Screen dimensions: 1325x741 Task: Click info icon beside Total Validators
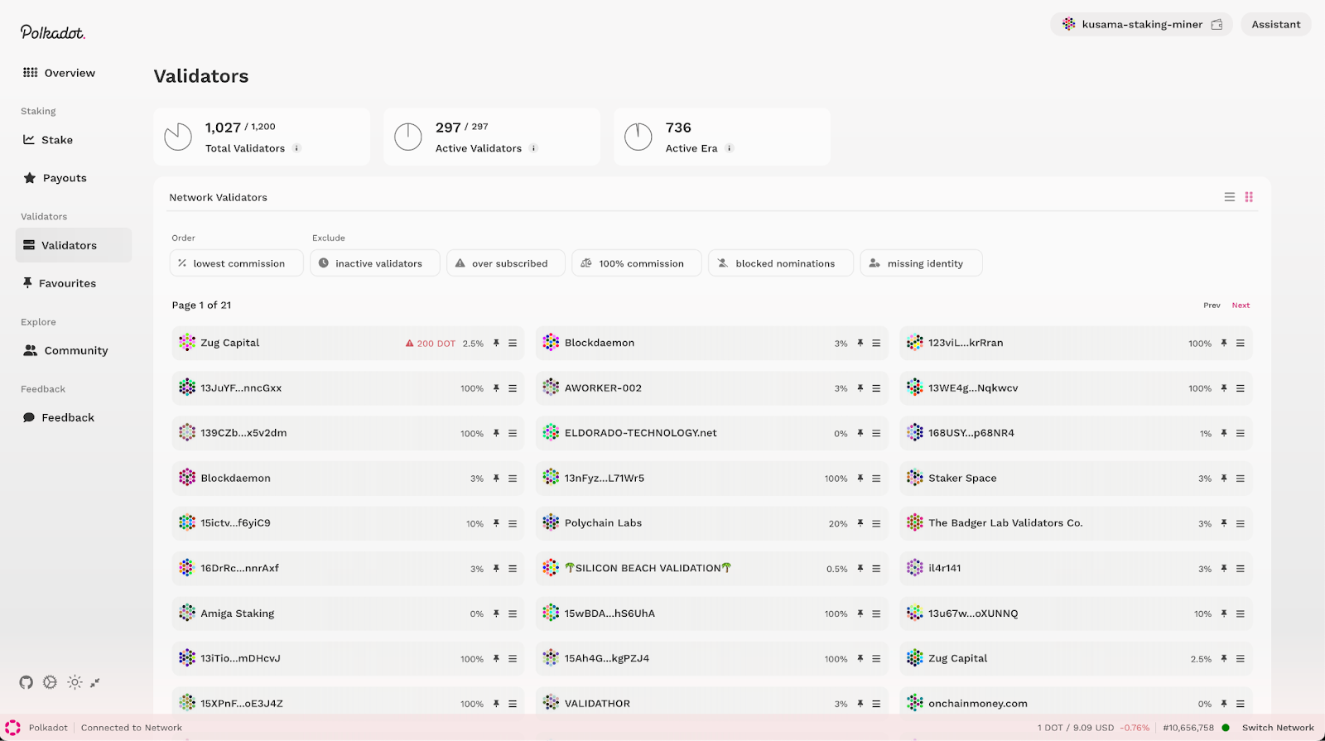[x=296, y=148]
